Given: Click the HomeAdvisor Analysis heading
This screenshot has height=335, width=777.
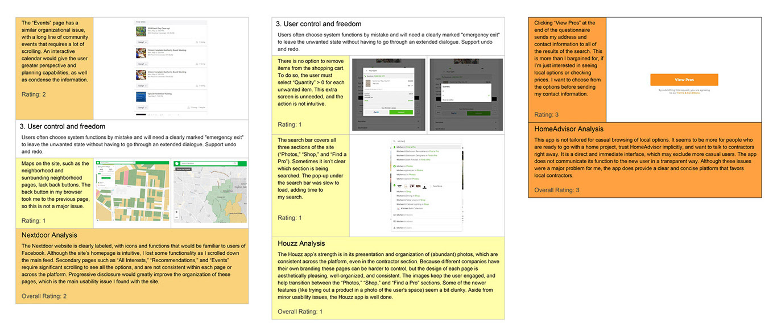Looking at the screenshot, I should pos(569,129).
